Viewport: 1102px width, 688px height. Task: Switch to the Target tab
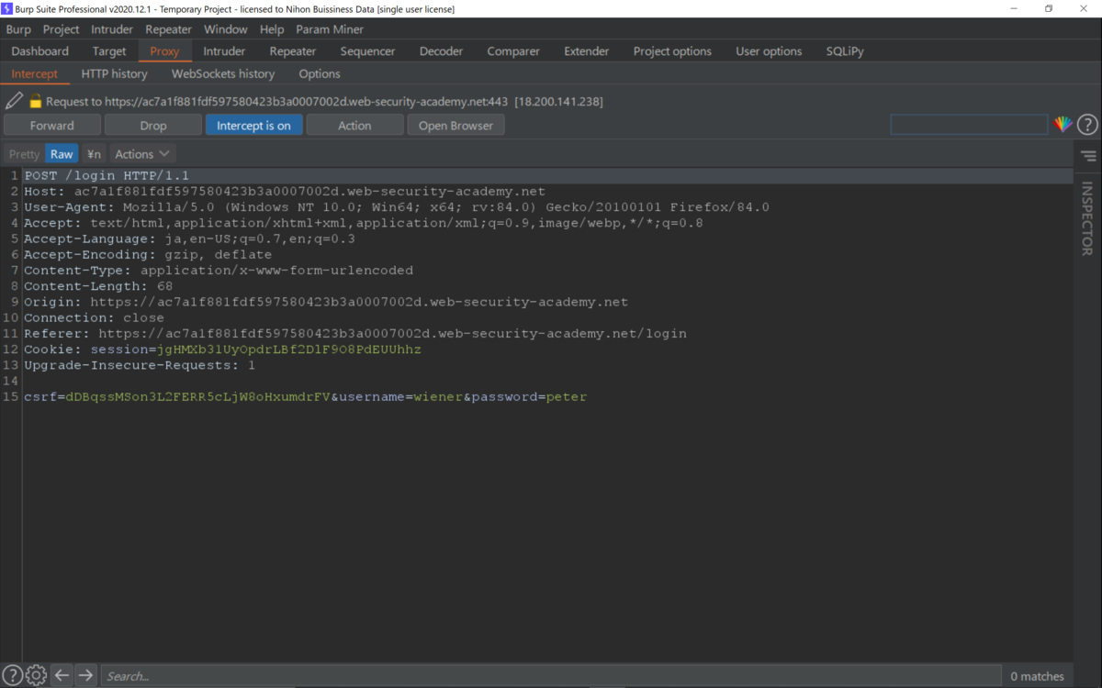tap(109, 51)
